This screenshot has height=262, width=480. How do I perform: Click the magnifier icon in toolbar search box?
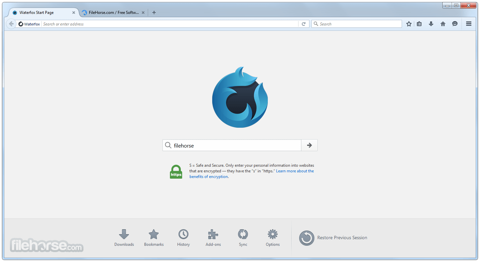(316, 24)
